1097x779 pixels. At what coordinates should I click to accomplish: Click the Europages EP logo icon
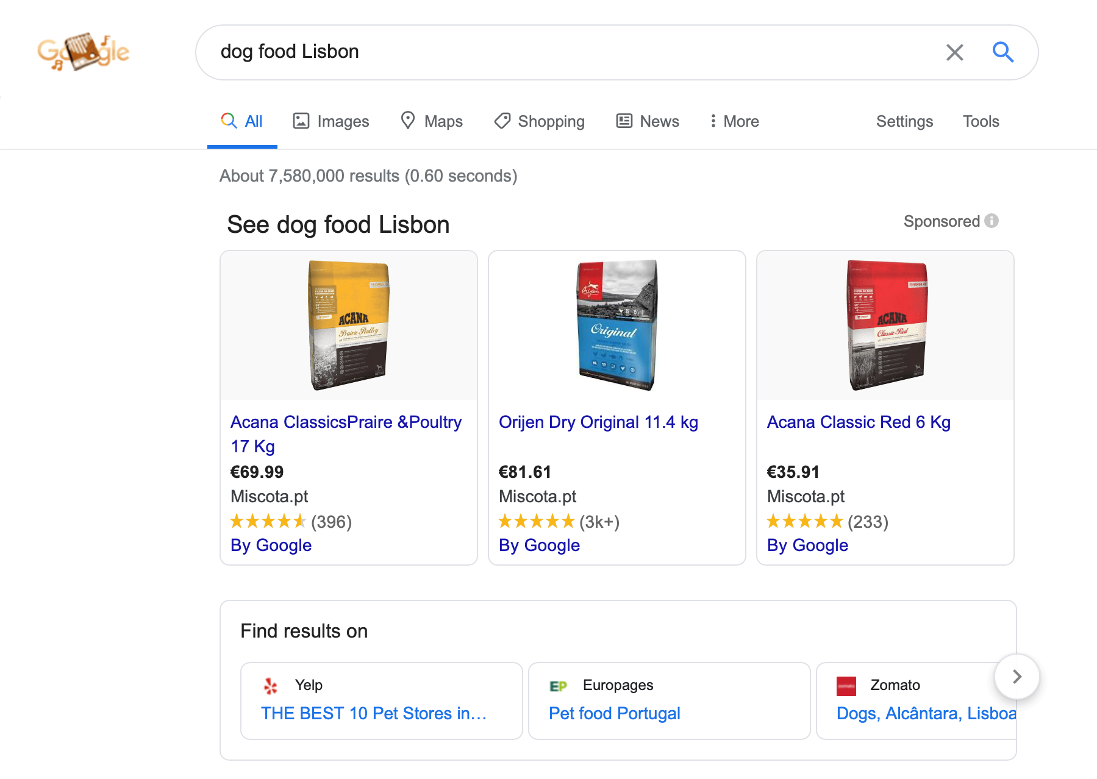coord(558,686)
